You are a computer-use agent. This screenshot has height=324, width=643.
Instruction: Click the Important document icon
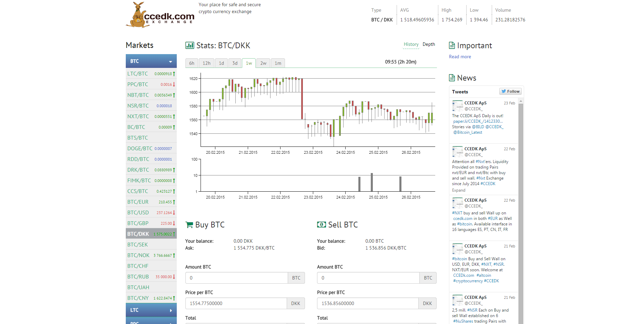pos(452,45)
